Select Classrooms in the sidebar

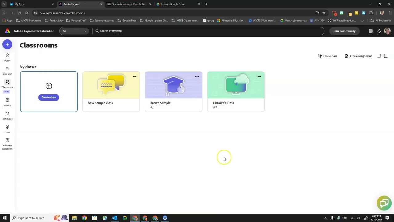pos(7,84)
